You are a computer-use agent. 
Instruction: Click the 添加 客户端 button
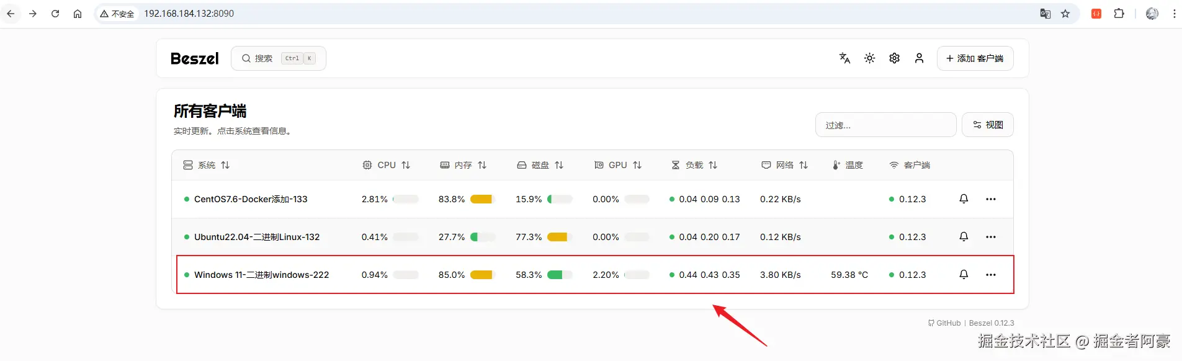[975, 58]
